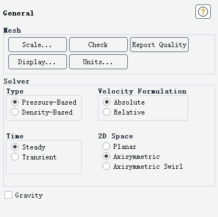Select the Pressure-Based solver type
The image size is (218, 217).
click(15, 102)
